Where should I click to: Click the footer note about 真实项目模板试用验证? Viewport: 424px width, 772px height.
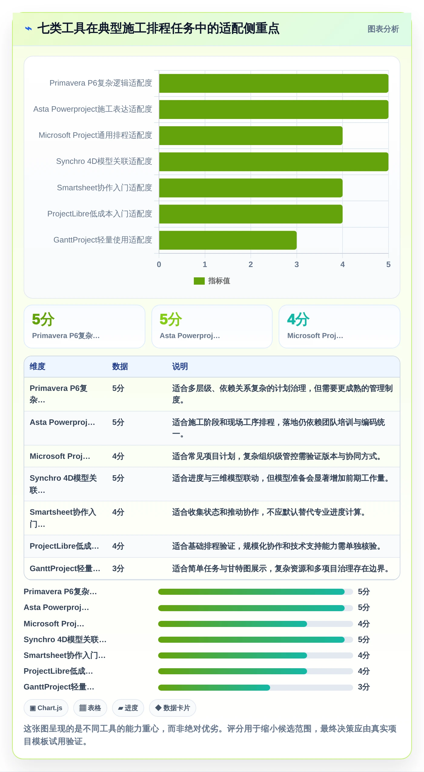tap(210, 735)
